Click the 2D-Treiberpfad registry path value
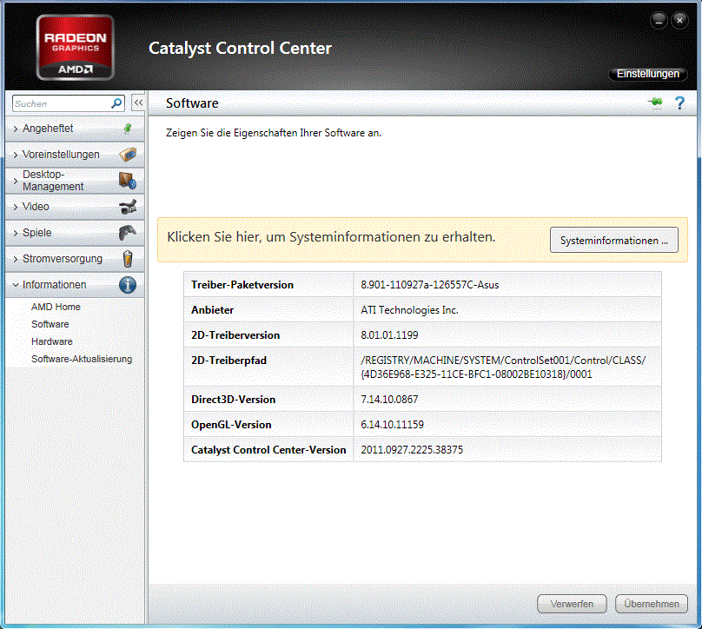702x629 pixels. pos(503,367)
